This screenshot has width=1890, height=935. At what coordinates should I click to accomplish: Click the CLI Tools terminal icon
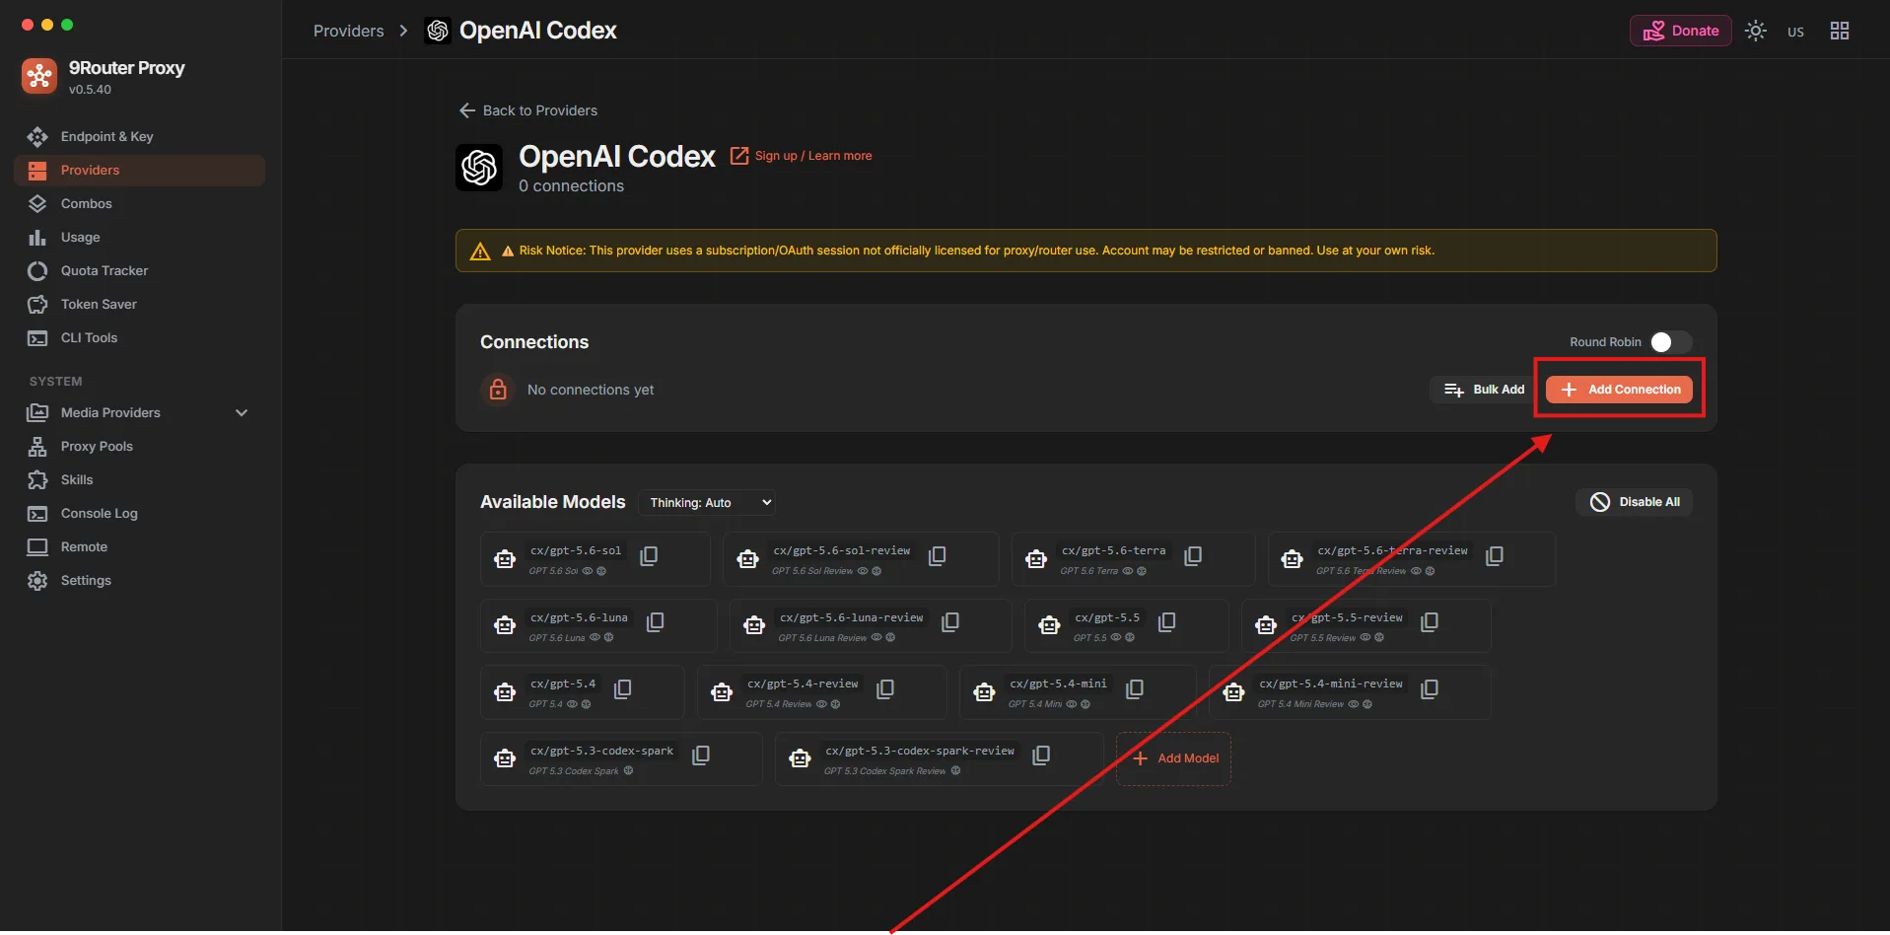tap(37, 338)
